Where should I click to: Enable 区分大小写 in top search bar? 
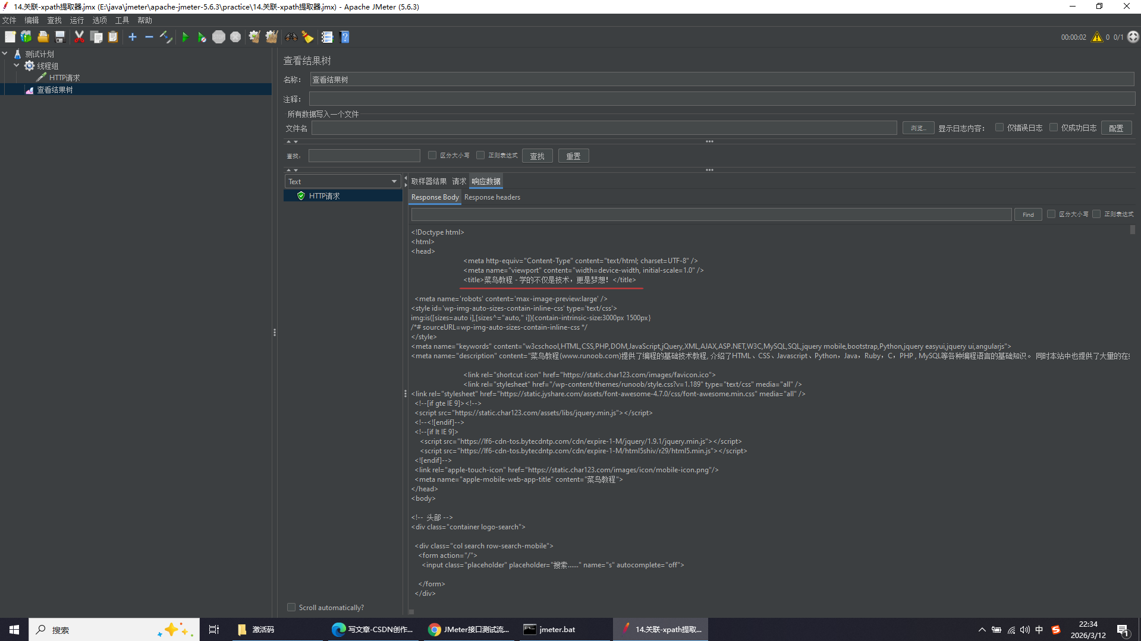pos(432,156)
